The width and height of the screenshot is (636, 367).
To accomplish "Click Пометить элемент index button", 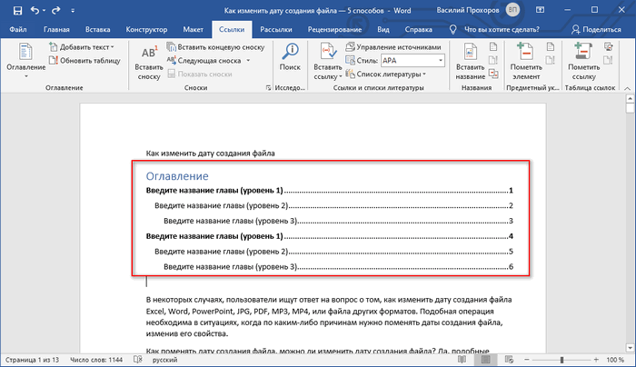I will pyautogui.click(x=526, y=61).
